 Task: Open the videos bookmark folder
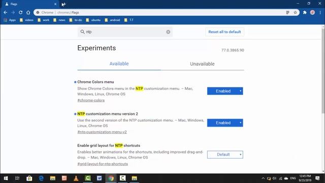(26, 20)
